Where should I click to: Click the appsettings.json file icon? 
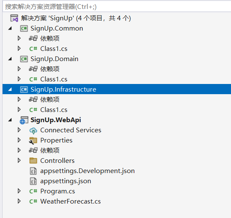[x=33, y=181]
